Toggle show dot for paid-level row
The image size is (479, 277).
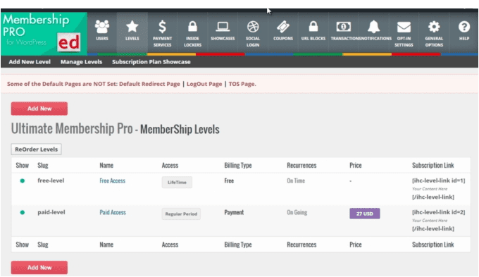(23, 212)
